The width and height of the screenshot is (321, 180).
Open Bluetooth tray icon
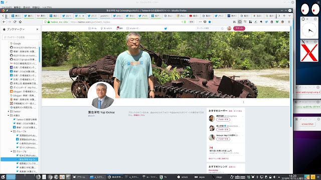pyautogui.click(x=257, y=177)
